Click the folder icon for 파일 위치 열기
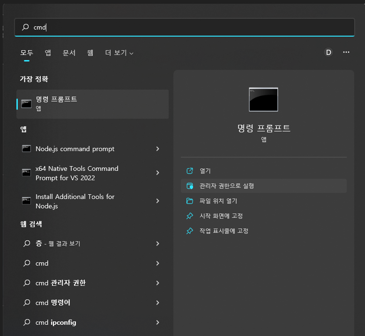The width and height of the screenshot is (365, 336). pyautogui.click(x=190, y=201)
